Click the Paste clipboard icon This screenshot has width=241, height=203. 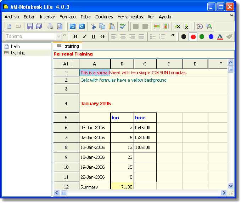(112, 26)
